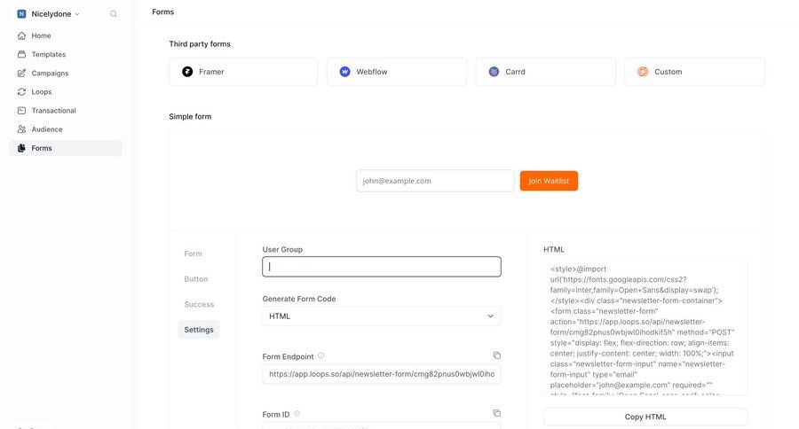The height and width of the screenshot is (429, 799).
Task: Expand the Generate Form Code dropdown
Action: (382, 316)
